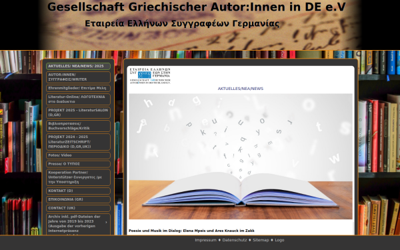Screen dimensions: 400x250
Task: Open Archiv inkl. pdf-Dateien menu item
Action: (x=78, y=224)
